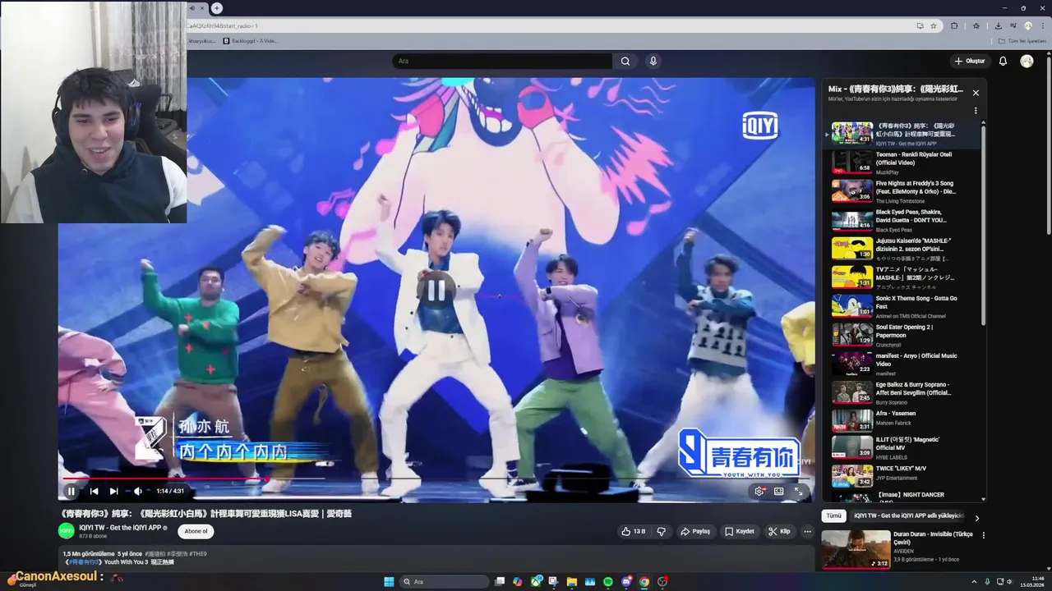Image resolution: width=1052 pixels, height=591 pixels.
Task: Open #青春有你3 hashtag link in description
Action: (x=82, y=562)
